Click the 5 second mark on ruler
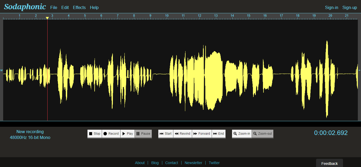Screen dimensions: 361x167 (85, 16)
